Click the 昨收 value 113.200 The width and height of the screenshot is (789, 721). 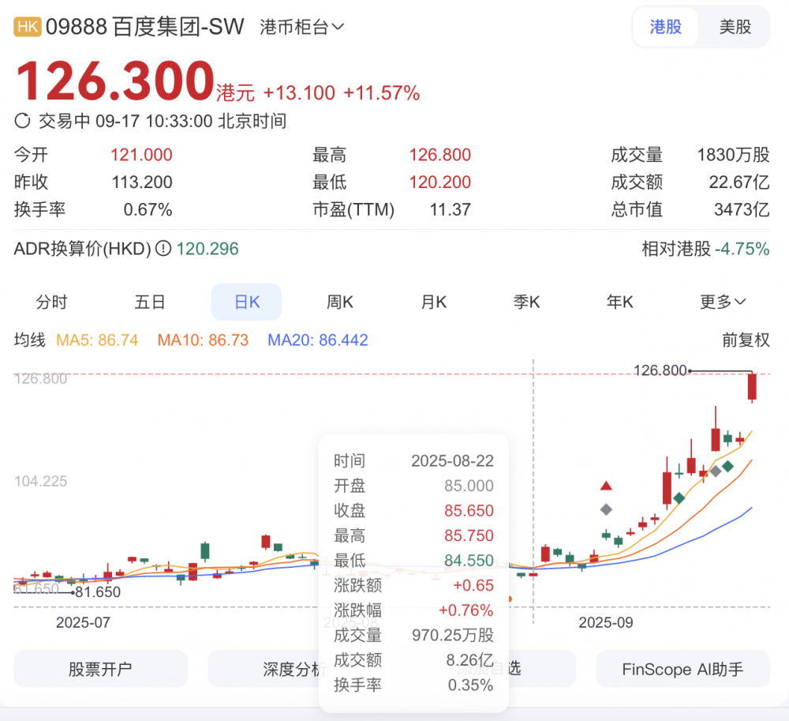[x=142, y=182]
